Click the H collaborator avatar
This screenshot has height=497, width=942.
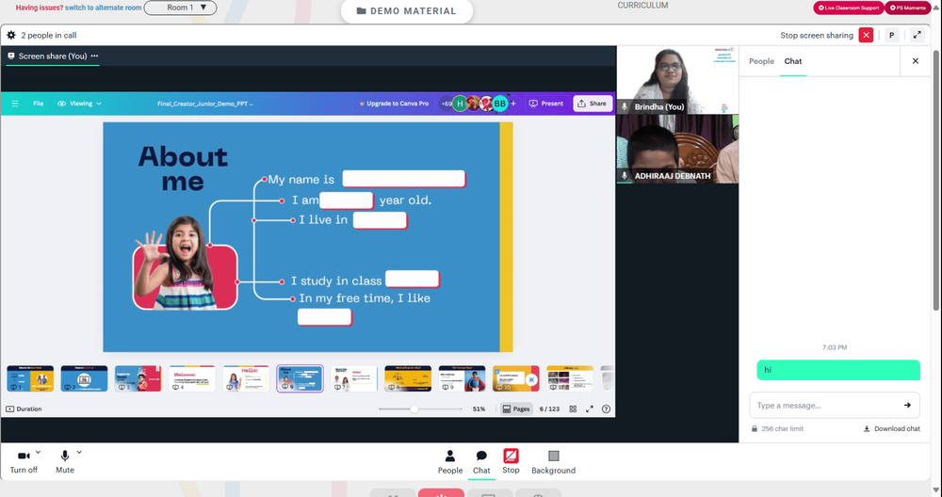460,104
